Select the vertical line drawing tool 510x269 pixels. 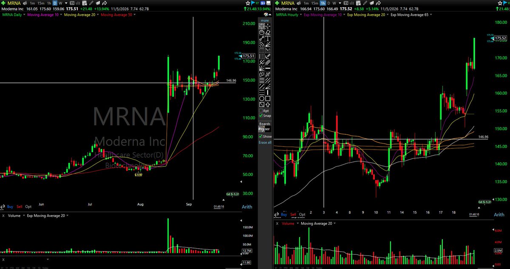tap(268, 92)
